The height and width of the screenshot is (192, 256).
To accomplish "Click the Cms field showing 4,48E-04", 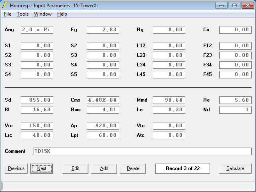I will click(103, 100).
